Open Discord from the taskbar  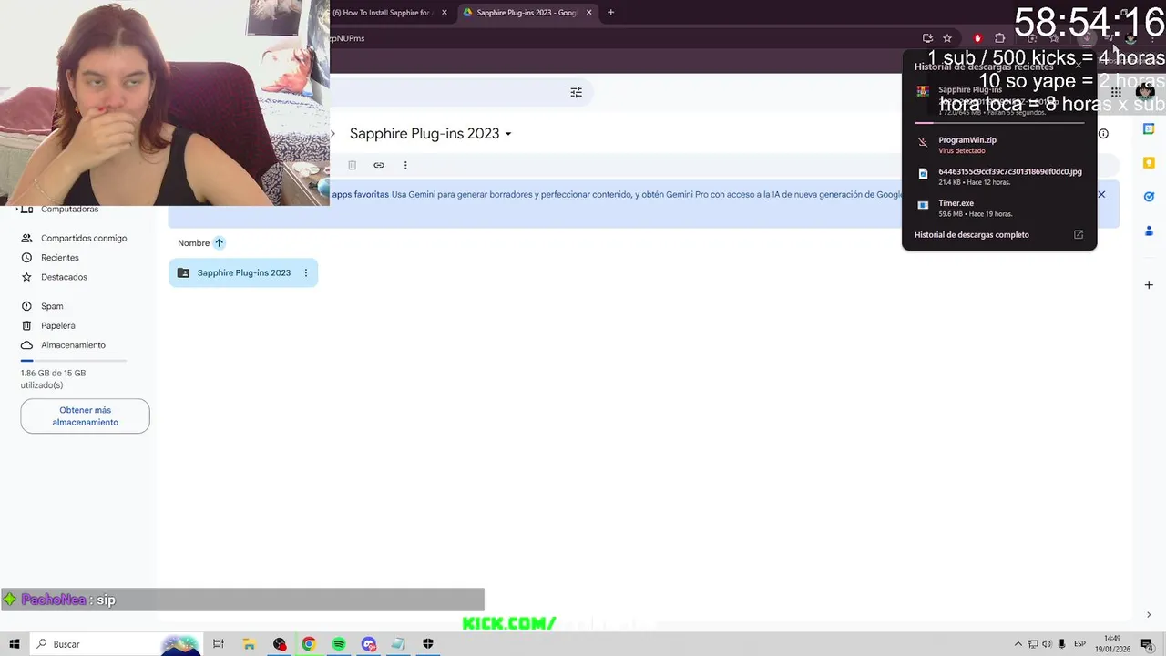pos(369,644)
